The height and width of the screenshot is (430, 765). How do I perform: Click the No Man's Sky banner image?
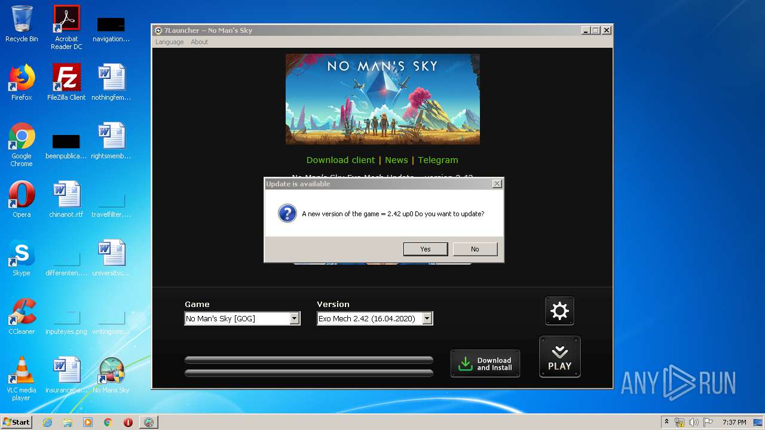[382, 99]
